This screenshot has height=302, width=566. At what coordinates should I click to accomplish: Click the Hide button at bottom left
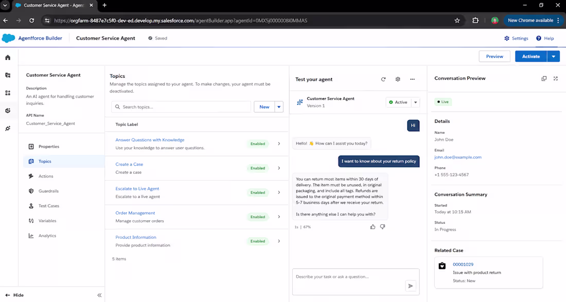(x=14, y=295)
